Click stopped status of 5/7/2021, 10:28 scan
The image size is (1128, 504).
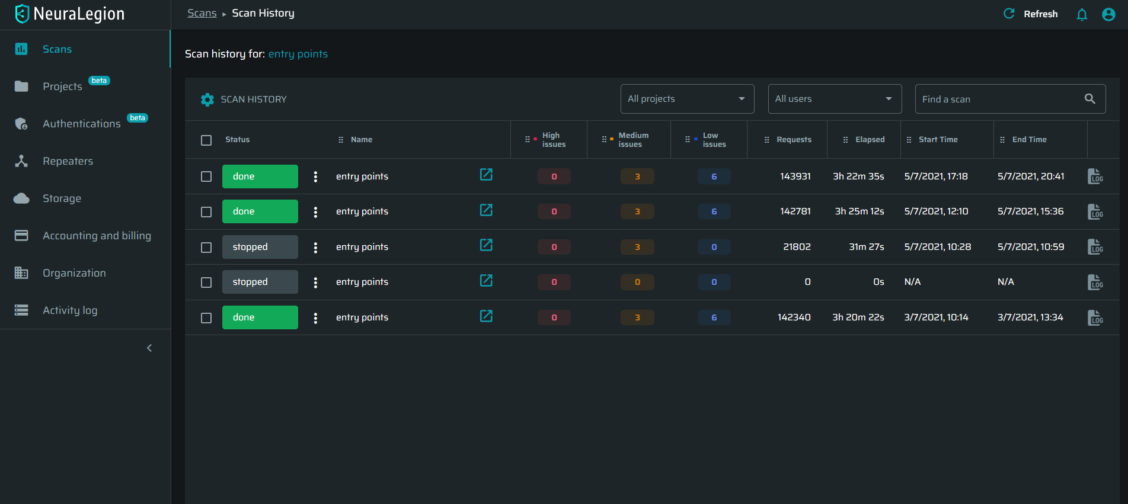pyautogui.click(x=260, y=247)
